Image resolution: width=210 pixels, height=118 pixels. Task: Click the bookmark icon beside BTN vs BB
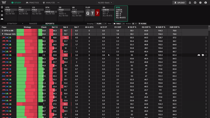point(2,31)
